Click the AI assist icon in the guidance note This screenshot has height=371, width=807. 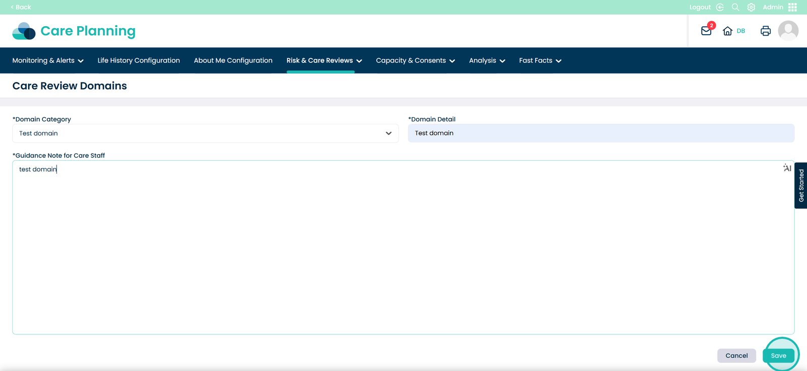pyautogui.click(x=787, y=168)
